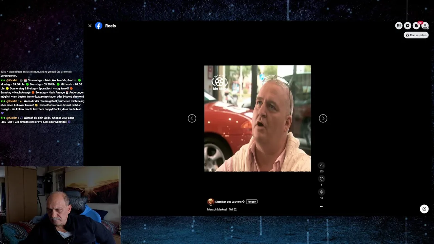The width and height of the screenshot is (434, 244).
Task: Open the Facebook menu grid icon
Action: click(x=399, y=26)
